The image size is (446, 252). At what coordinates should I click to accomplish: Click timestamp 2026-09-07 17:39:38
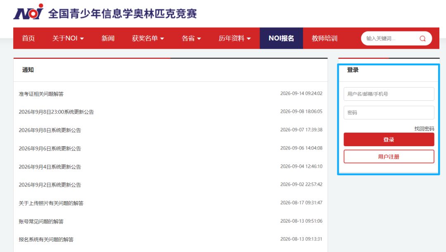tap(301, 130)
